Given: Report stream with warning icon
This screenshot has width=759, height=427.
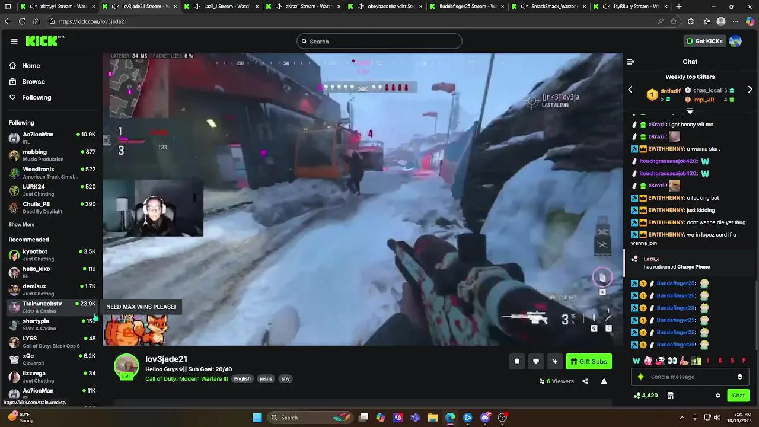Looking at the screenshot, I should point(604,381).
